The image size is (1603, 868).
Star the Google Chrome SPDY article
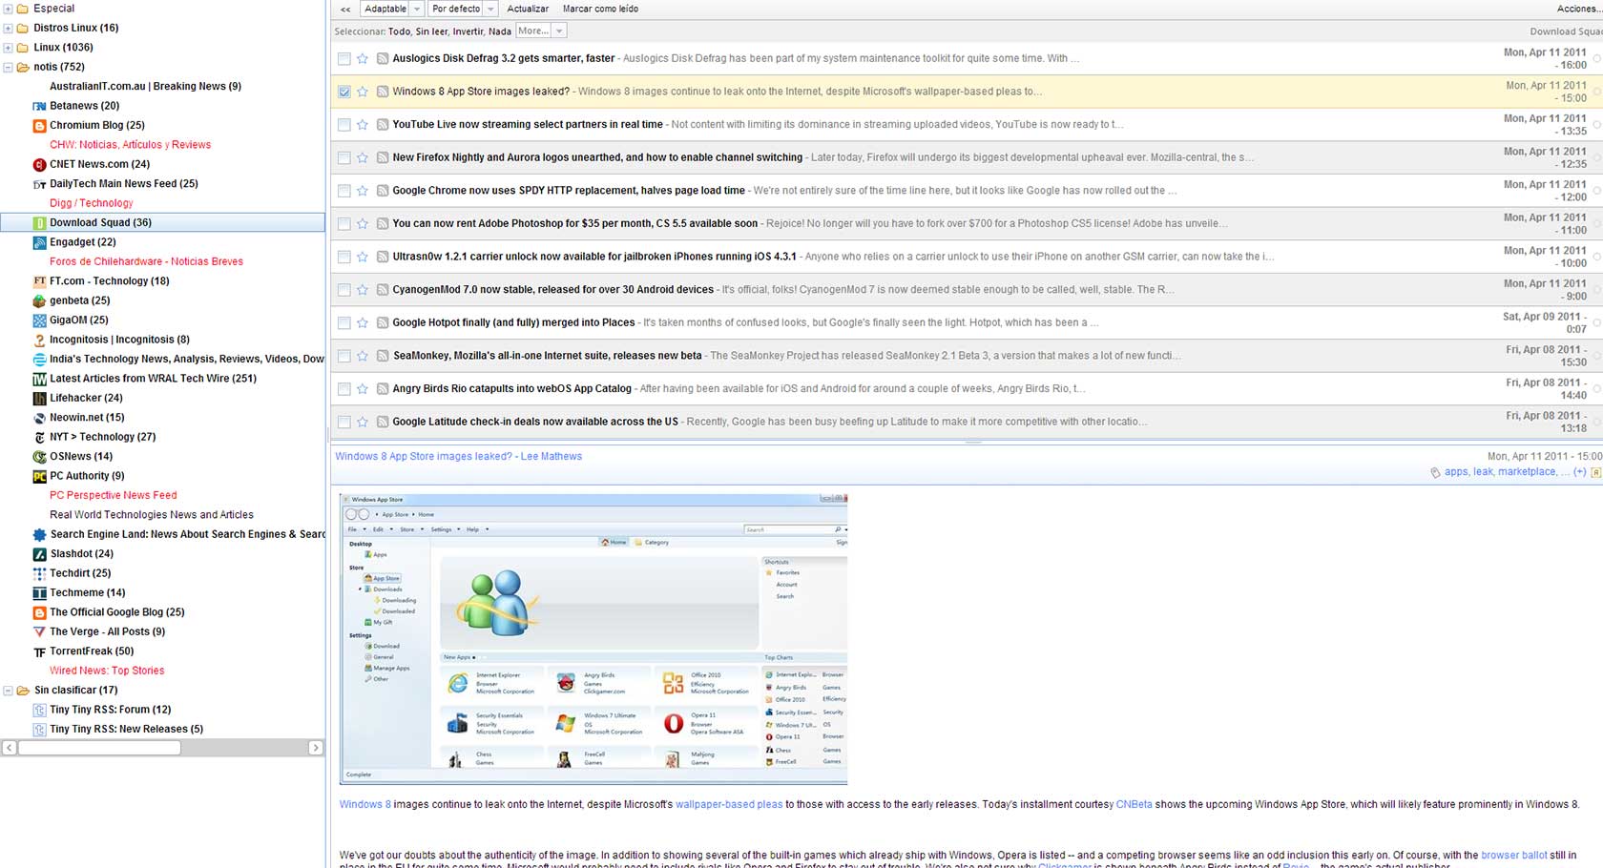363,191
